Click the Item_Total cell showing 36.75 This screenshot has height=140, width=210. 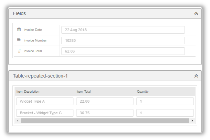[105, 113]
